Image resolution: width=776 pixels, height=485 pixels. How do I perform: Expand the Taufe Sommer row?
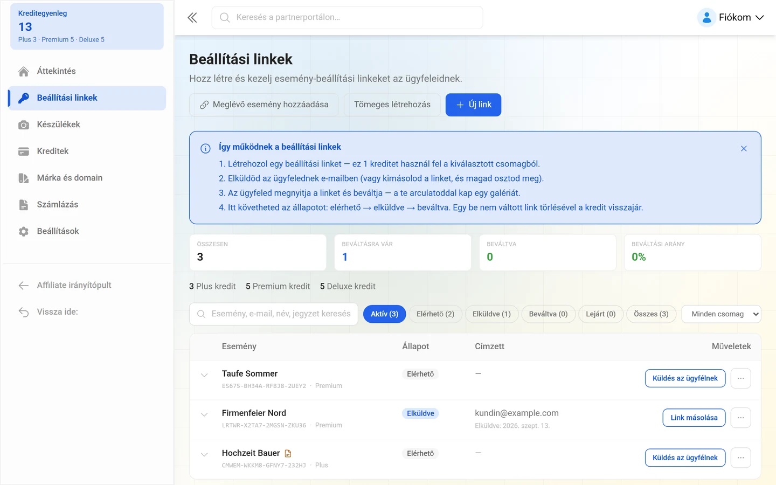(204, 375)
